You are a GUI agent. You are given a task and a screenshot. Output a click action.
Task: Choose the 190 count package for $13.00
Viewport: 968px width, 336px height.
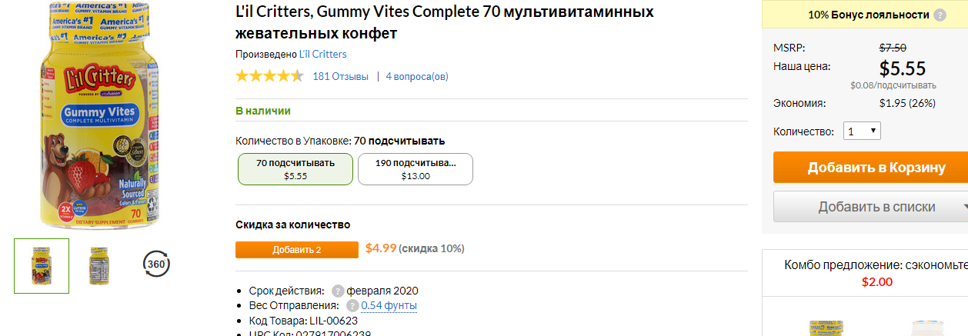click(x=416, y=169)
